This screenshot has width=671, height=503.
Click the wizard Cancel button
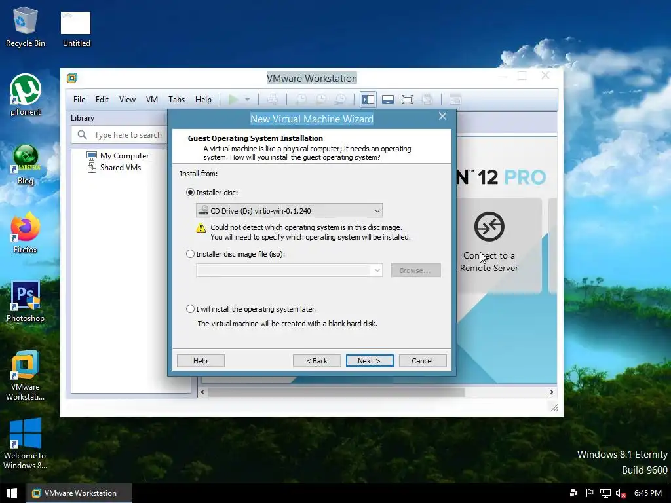point(423,361)
